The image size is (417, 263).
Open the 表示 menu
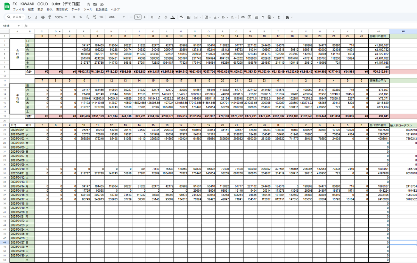[x=40, y=9]
